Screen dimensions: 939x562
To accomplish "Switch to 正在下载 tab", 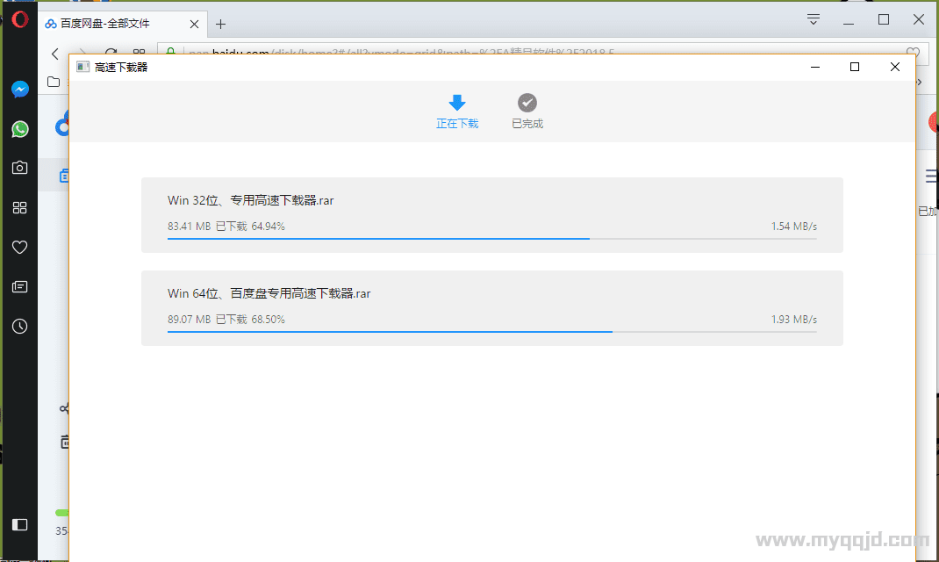I will click(457, 112).
